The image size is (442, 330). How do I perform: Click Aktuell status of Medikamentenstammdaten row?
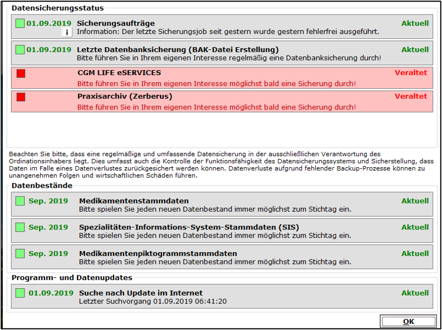pos(415,201)
